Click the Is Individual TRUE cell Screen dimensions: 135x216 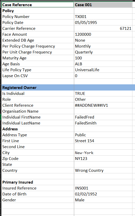[103, 94]
